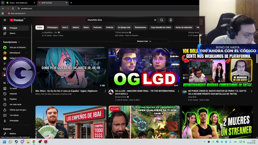The image size is (258, 145).
Task: Open a new browser tab
Action: pos(71,3)
